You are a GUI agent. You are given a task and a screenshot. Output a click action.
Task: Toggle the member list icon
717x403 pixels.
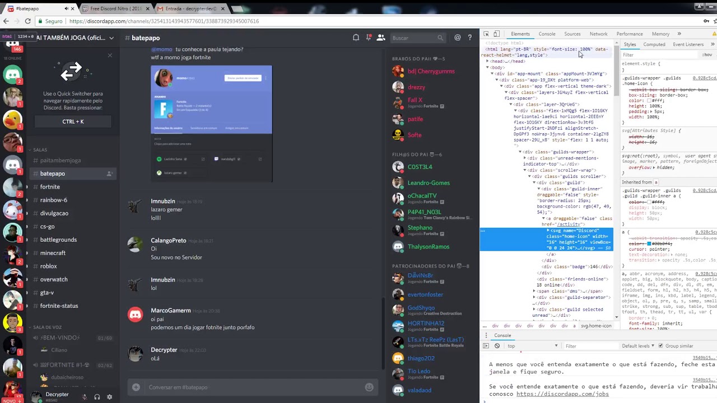381,38
